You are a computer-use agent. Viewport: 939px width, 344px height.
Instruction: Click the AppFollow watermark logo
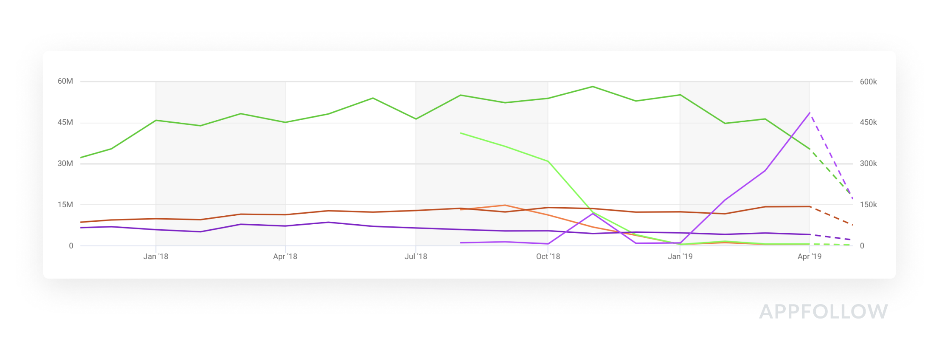[823, 312]
